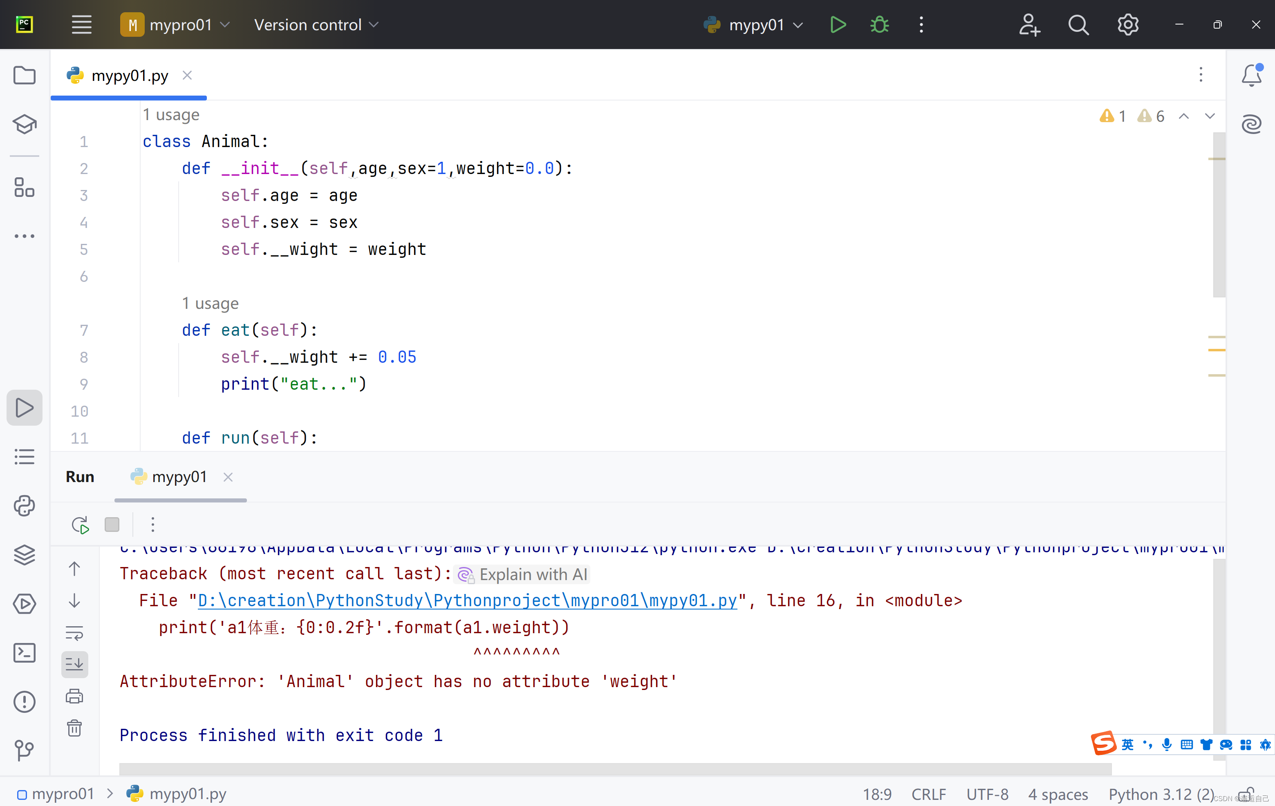Open the Git version control tool window
The height and width of the screenshot is (806, 1275).
click(25, 750)
